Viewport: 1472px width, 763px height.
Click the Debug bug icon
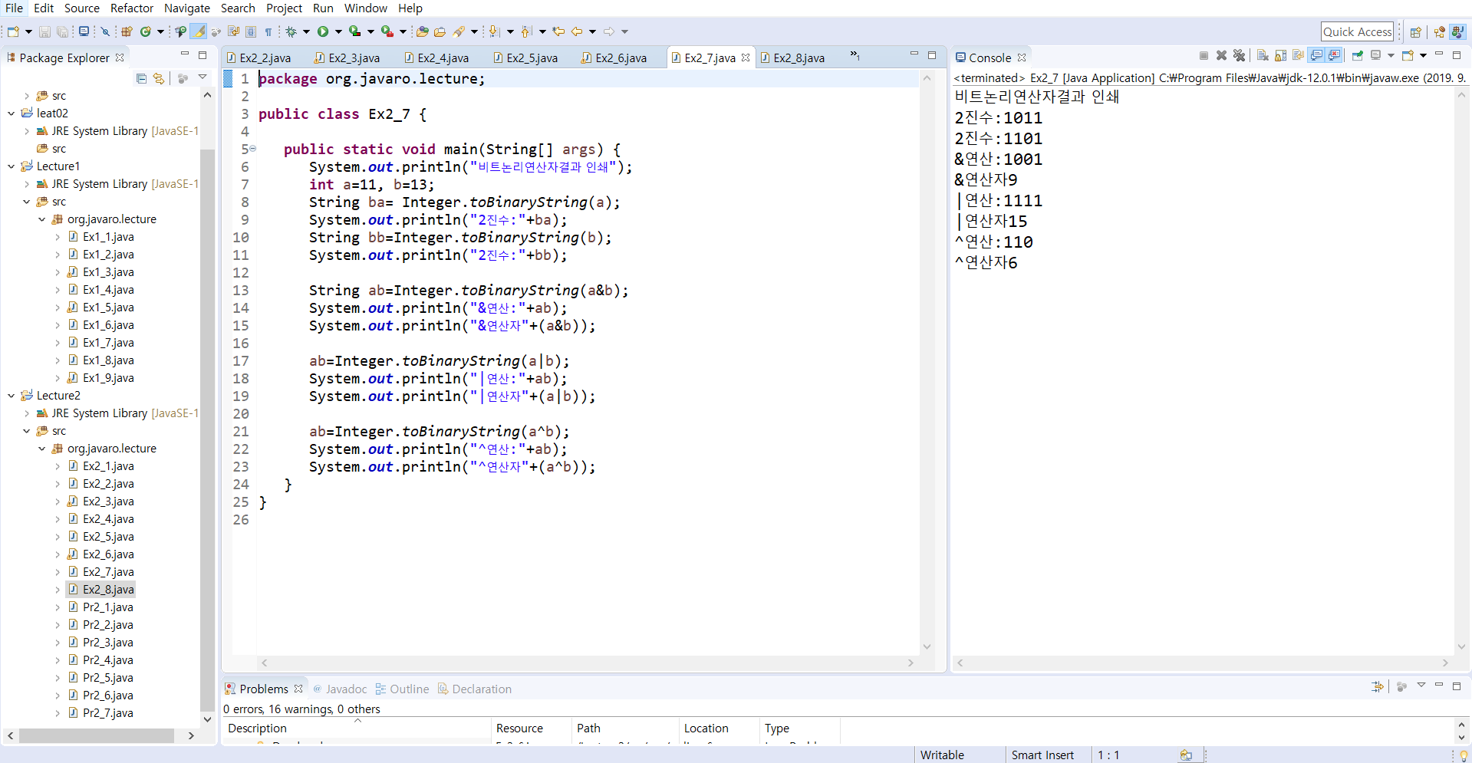pos(291,31)
